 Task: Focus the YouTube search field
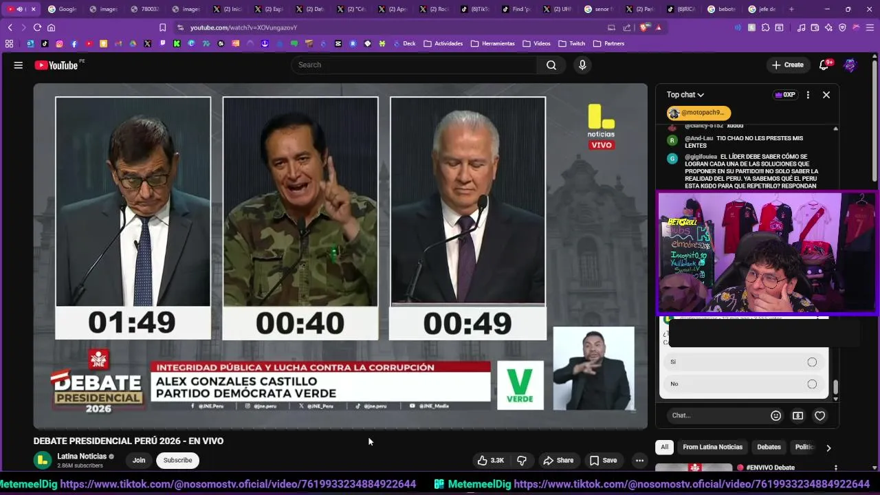point(415,65)
